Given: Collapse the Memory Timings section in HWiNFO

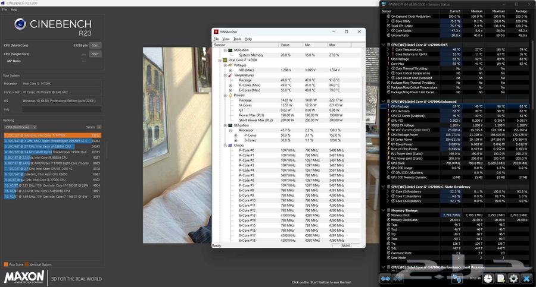Looking at the screenshot, I should pos(383,210).
